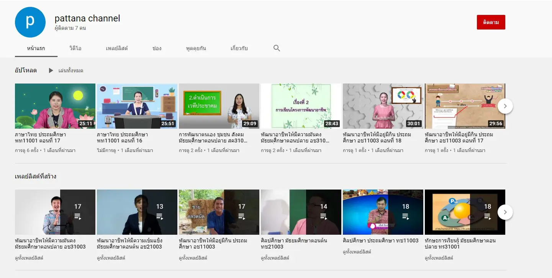Open playlist thumbnail for ทช21003

301,212
